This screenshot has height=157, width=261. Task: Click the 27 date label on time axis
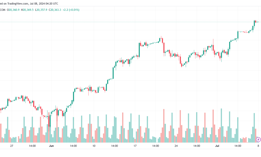pyautogui.click(x=12, y=146)
